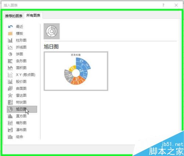Choose the 雷达图 radar chart icon

pos(10,95)
